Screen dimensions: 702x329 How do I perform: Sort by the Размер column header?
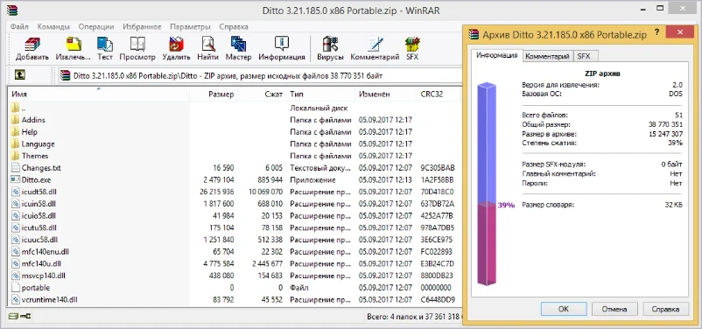coord(214,94)
